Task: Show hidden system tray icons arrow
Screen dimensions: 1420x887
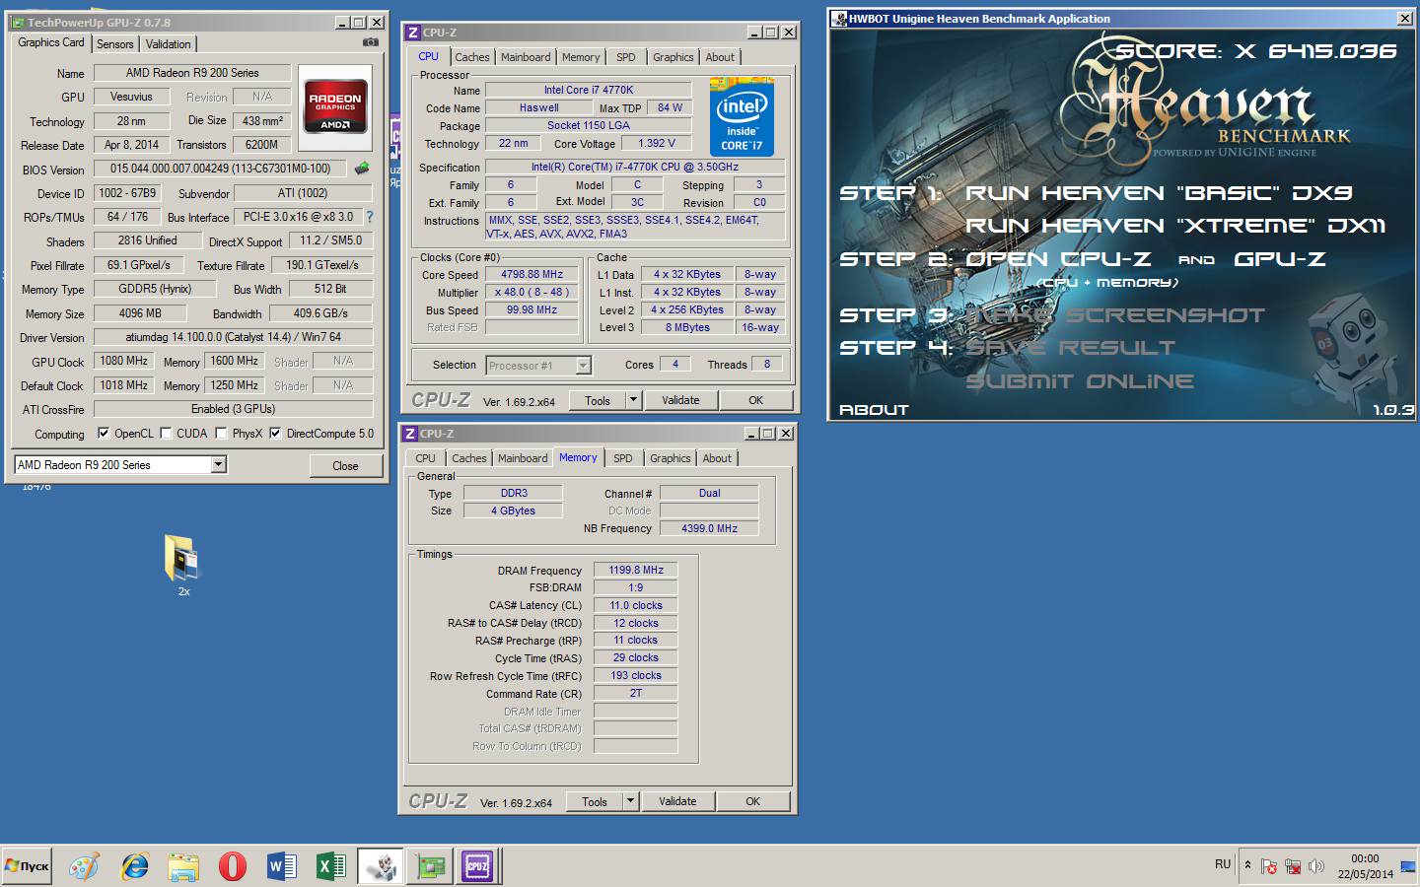Action: [x=1247, y=865]
